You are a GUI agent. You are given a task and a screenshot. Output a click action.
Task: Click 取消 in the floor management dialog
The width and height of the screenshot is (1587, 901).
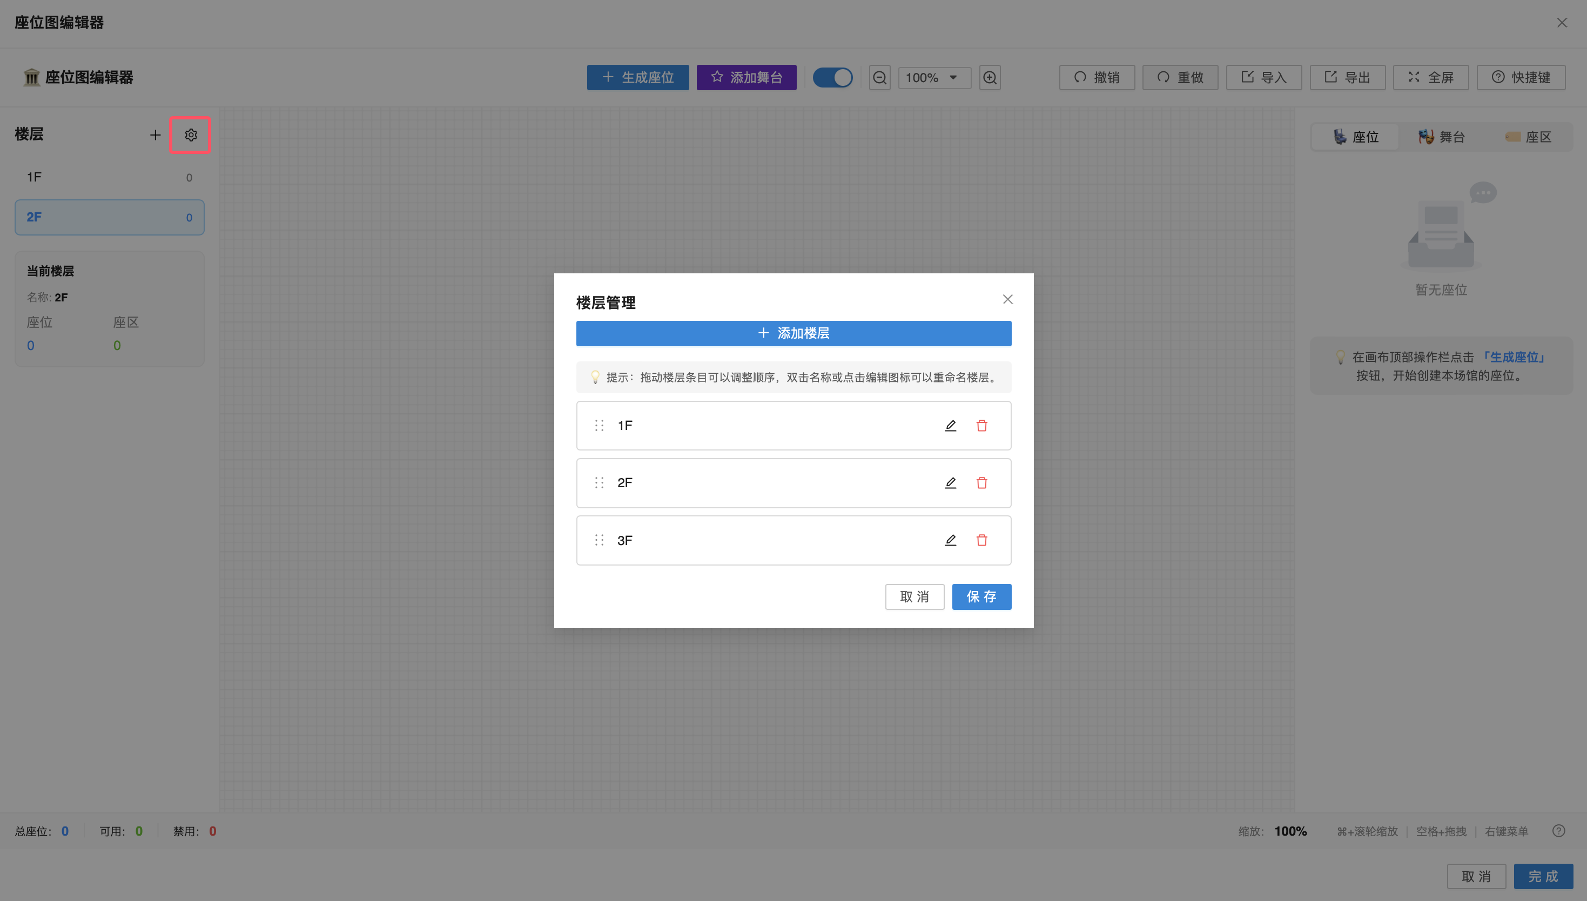914,596
